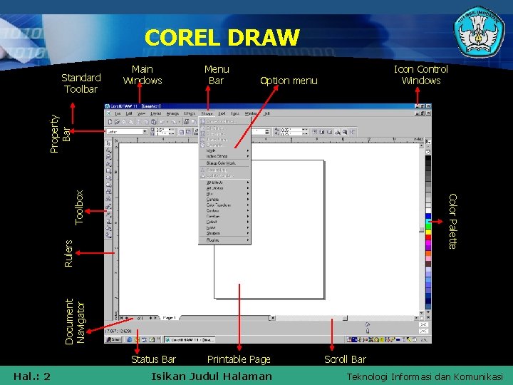Select the Pick tool in the toolbox
This screenshot has height=385, width=513.
point(108,143)
